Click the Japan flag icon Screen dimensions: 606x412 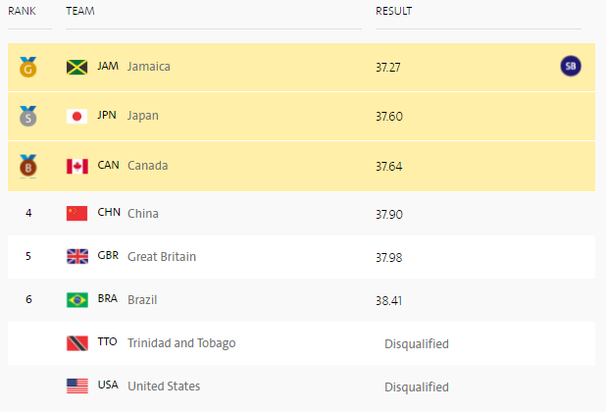point(76,117)
